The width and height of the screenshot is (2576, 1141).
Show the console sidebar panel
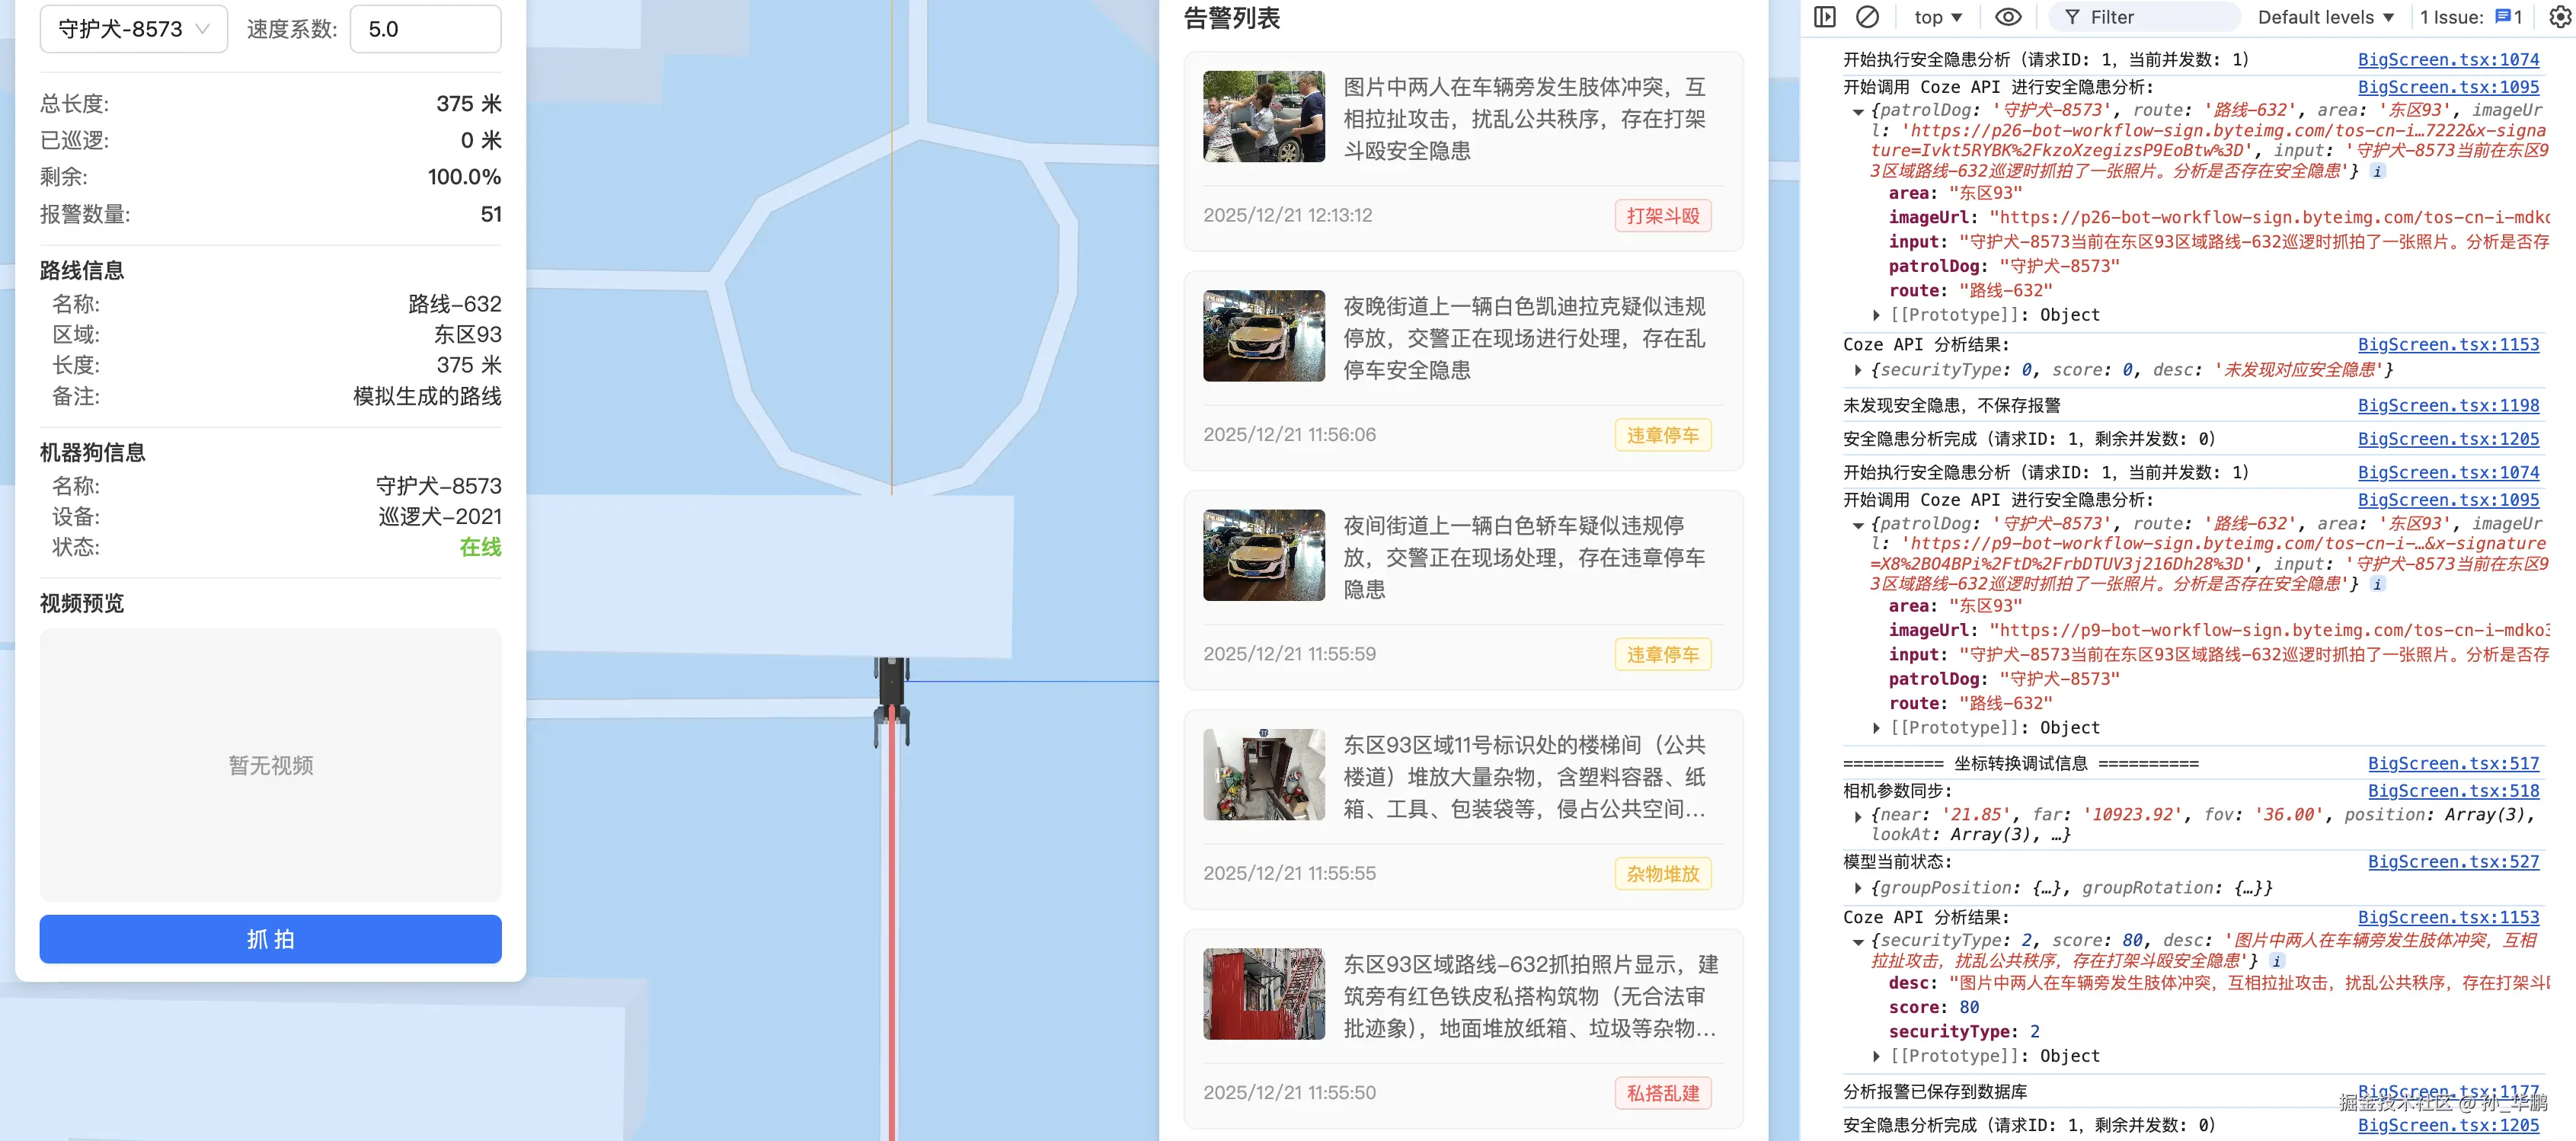tap(1824, 17)
